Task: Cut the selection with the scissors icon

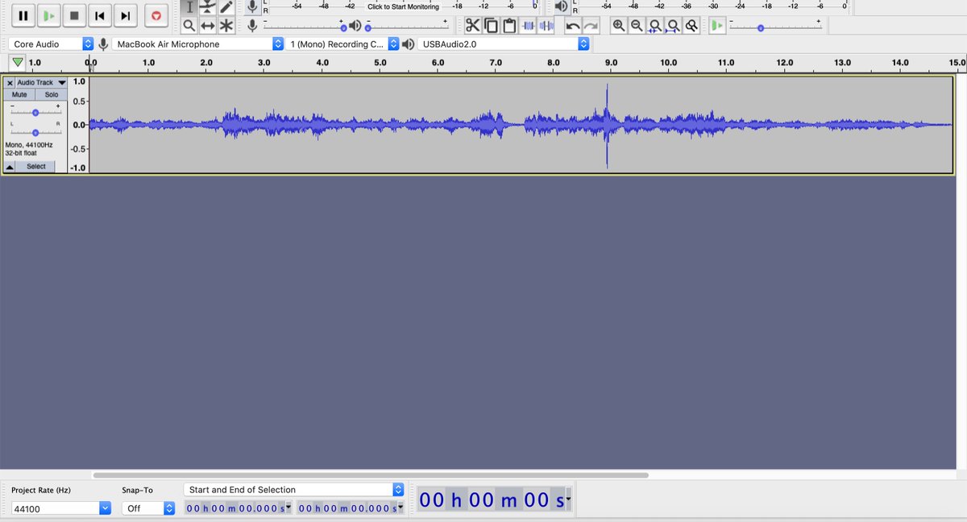Action: (x=472, y=26)
